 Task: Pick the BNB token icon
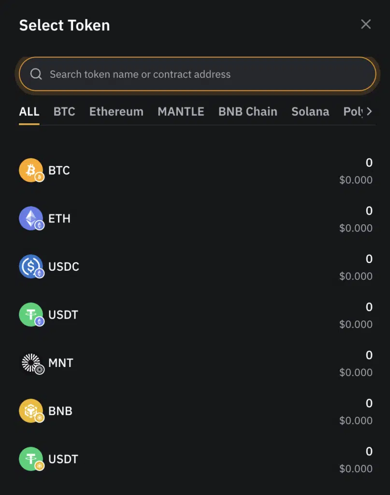[31, 411]
